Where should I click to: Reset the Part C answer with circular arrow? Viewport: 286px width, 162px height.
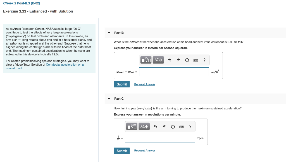(173, 126)
